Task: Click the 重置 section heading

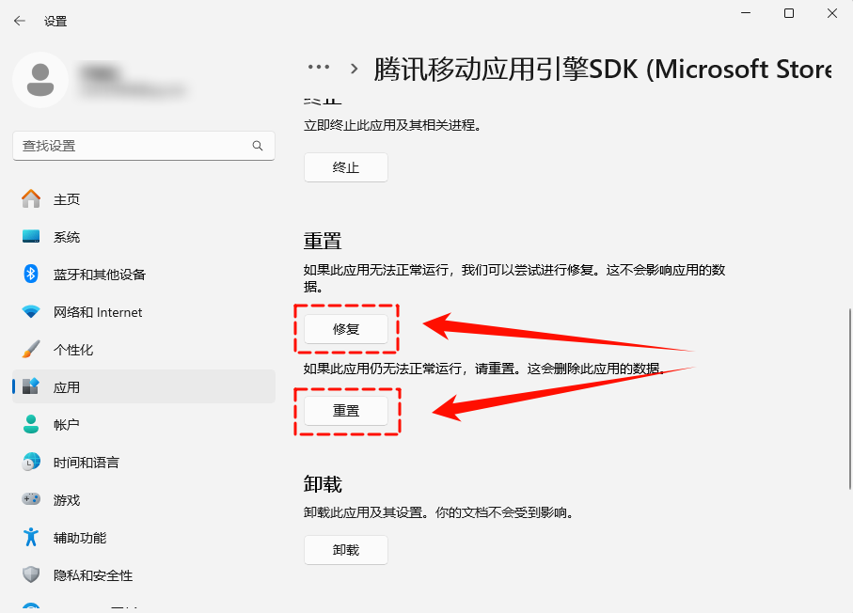Action: click(323, 241)
